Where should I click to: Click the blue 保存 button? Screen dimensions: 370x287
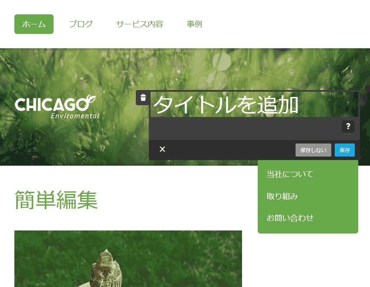point(344,150)
